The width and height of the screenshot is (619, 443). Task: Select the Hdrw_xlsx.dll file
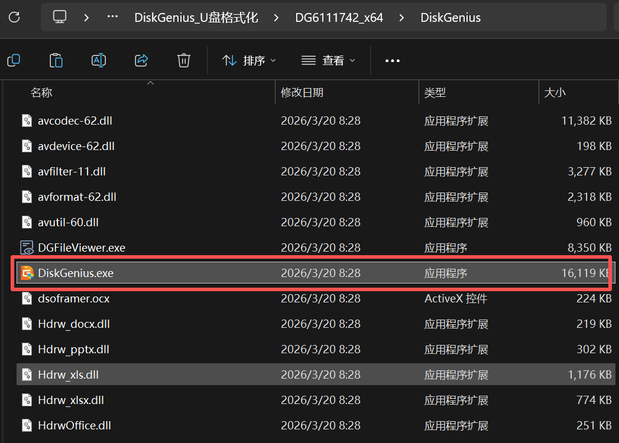[316, 400]
